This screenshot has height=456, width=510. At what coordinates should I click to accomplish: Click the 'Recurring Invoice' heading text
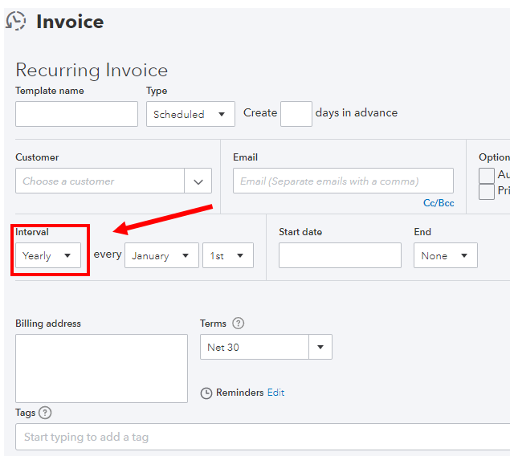point(92,70)
